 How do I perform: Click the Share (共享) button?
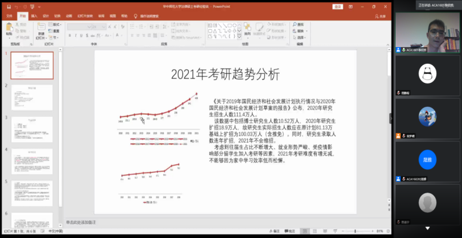tap(380, 17)
